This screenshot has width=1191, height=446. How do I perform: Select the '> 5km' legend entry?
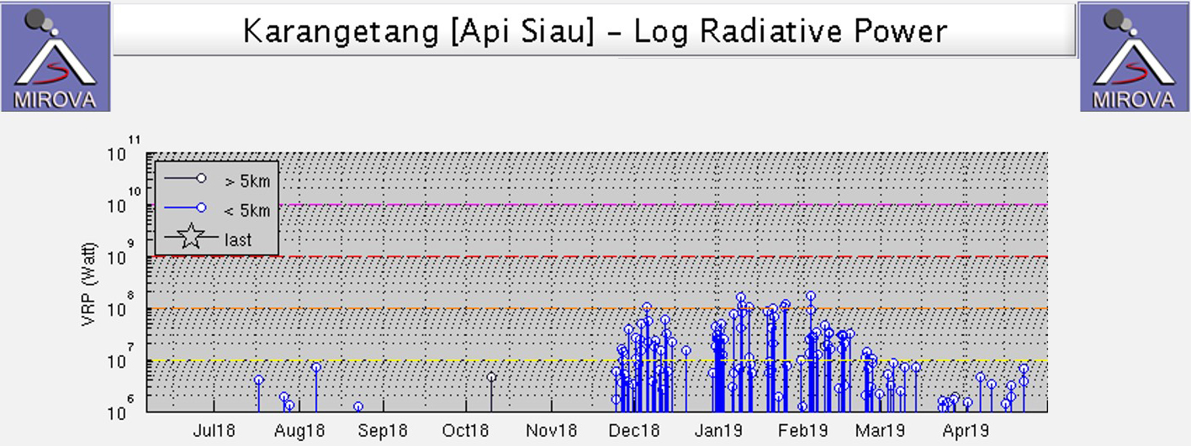coord(217,180)
